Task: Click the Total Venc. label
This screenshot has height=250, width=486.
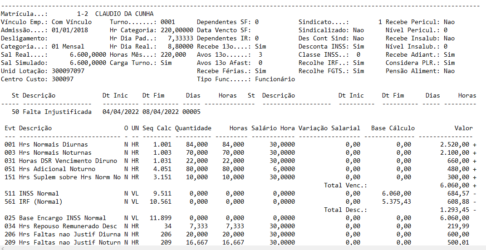Action: click(x=346, y=185)
